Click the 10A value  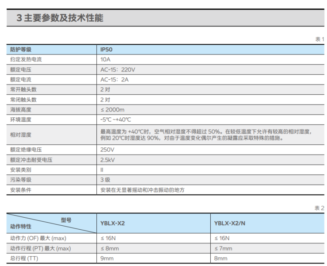point(105,60)
